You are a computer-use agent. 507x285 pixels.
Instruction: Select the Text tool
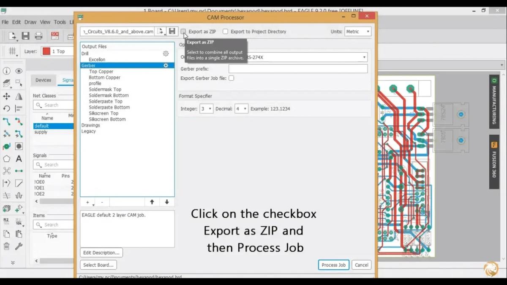point(19,159)
